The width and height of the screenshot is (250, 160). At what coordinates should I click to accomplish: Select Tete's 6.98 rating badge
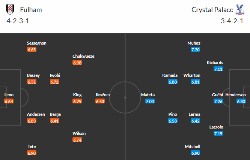click(x=32, y=153)
